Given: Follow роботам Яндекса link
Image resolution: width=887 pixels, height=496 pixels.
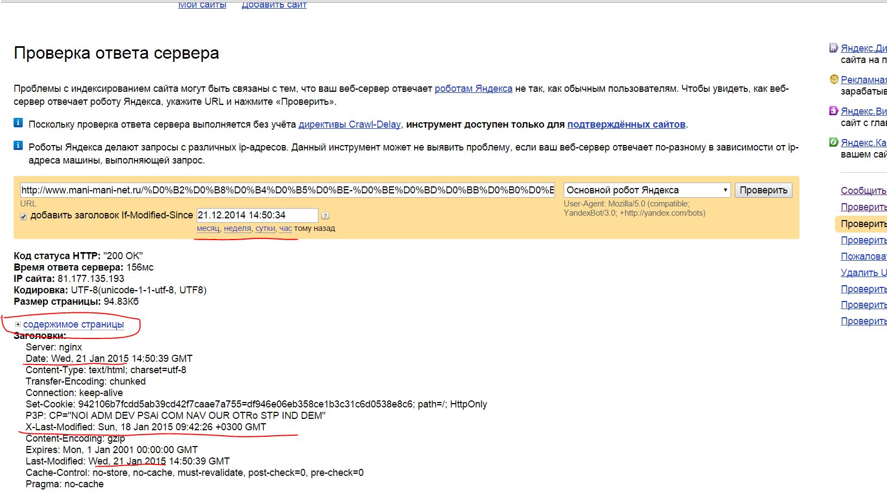Looking at the screenshot, I should tap(473, 89).
